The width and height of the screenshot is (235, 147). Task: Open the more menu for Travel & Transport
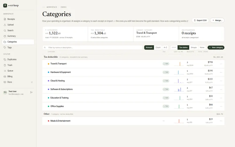[x=221, y=64]
